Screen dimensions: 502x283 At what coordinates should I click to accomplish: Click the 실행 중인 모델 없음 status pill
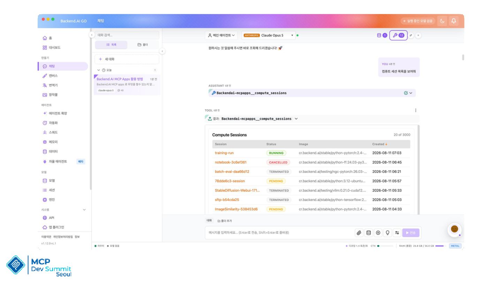pos(418,21)
